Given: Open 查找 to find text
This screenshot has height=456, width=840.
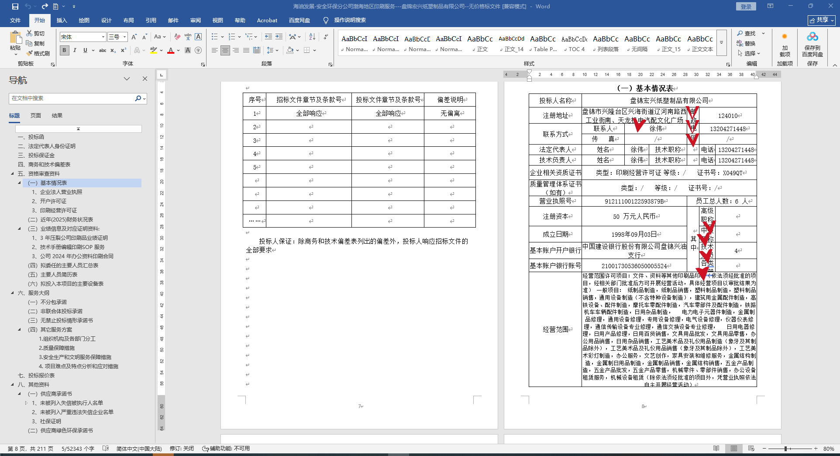Looking at the screenshot, I should click(747, 34).
